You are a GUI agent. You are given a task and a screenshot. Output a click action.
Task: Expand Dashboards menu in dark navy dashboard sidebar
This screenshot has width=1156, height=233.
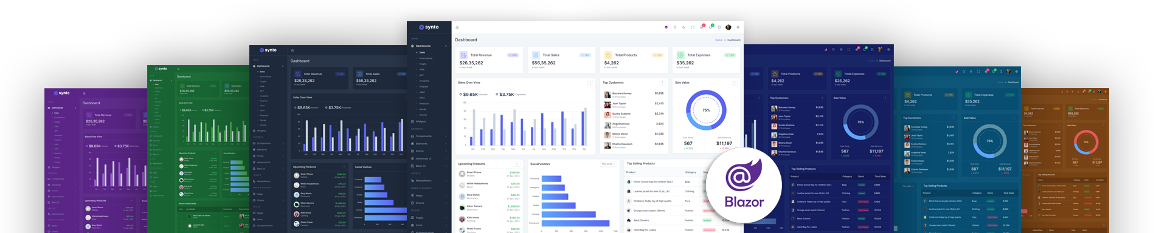pos(268,66)
